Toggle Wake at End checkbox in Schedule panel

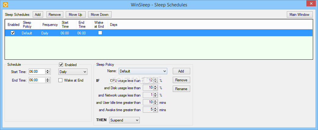(61, 80)
